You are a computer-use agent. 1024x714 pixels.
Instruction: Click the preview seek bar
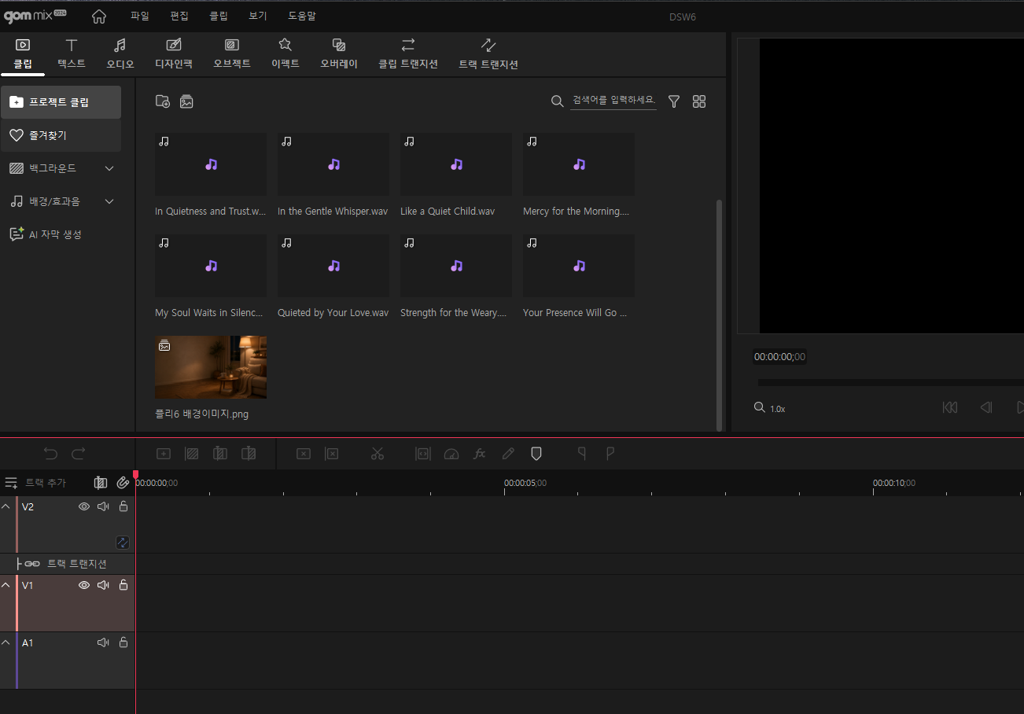(890, 382)
